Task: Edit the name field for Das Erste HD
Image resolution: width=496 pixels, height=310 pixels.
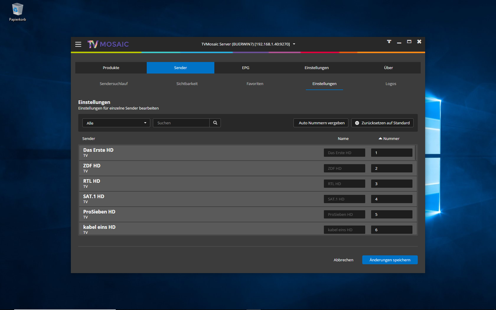Action: point(344,153)
